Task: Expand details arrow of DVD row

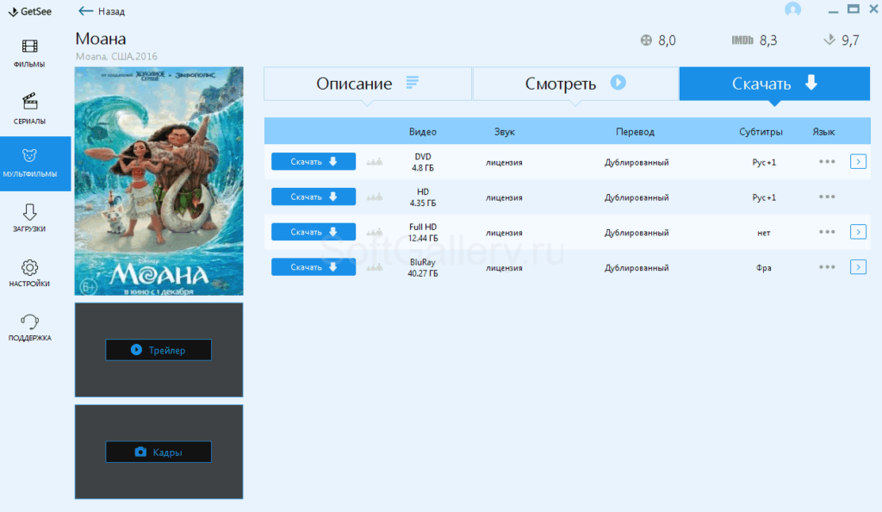Action: click(858, 161)
